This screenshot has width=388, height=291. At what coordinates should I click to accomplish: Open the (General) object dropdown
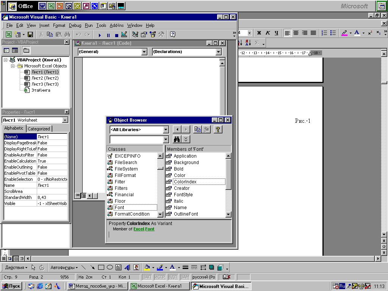click(x=144, y=52)
